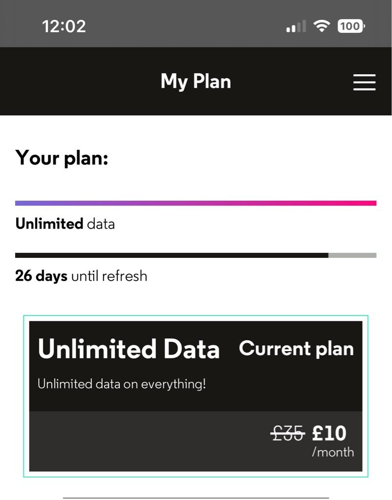Tap the battery level indicator
The image size is (392, 500).
pos(350,26)
